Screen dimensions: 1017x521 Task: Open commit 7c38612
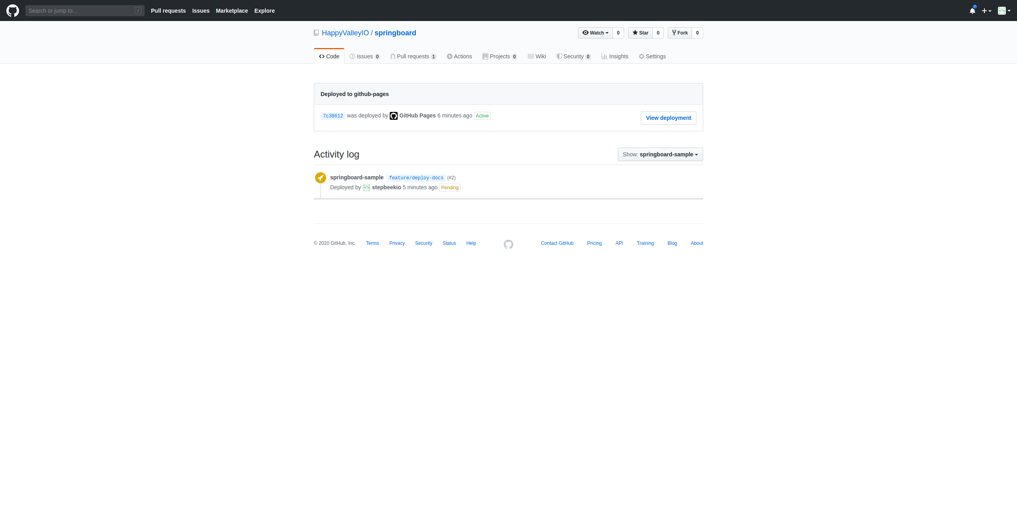click(x=333, y=116)
